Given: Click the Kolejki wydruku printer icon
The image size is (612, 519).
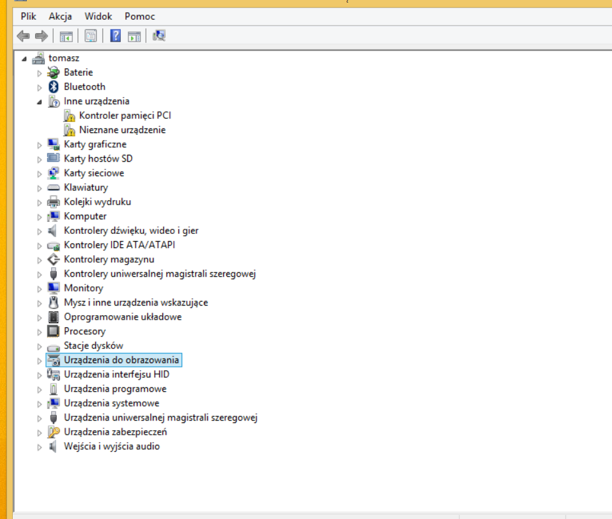Looking at the screenshot, I should 54,202.
